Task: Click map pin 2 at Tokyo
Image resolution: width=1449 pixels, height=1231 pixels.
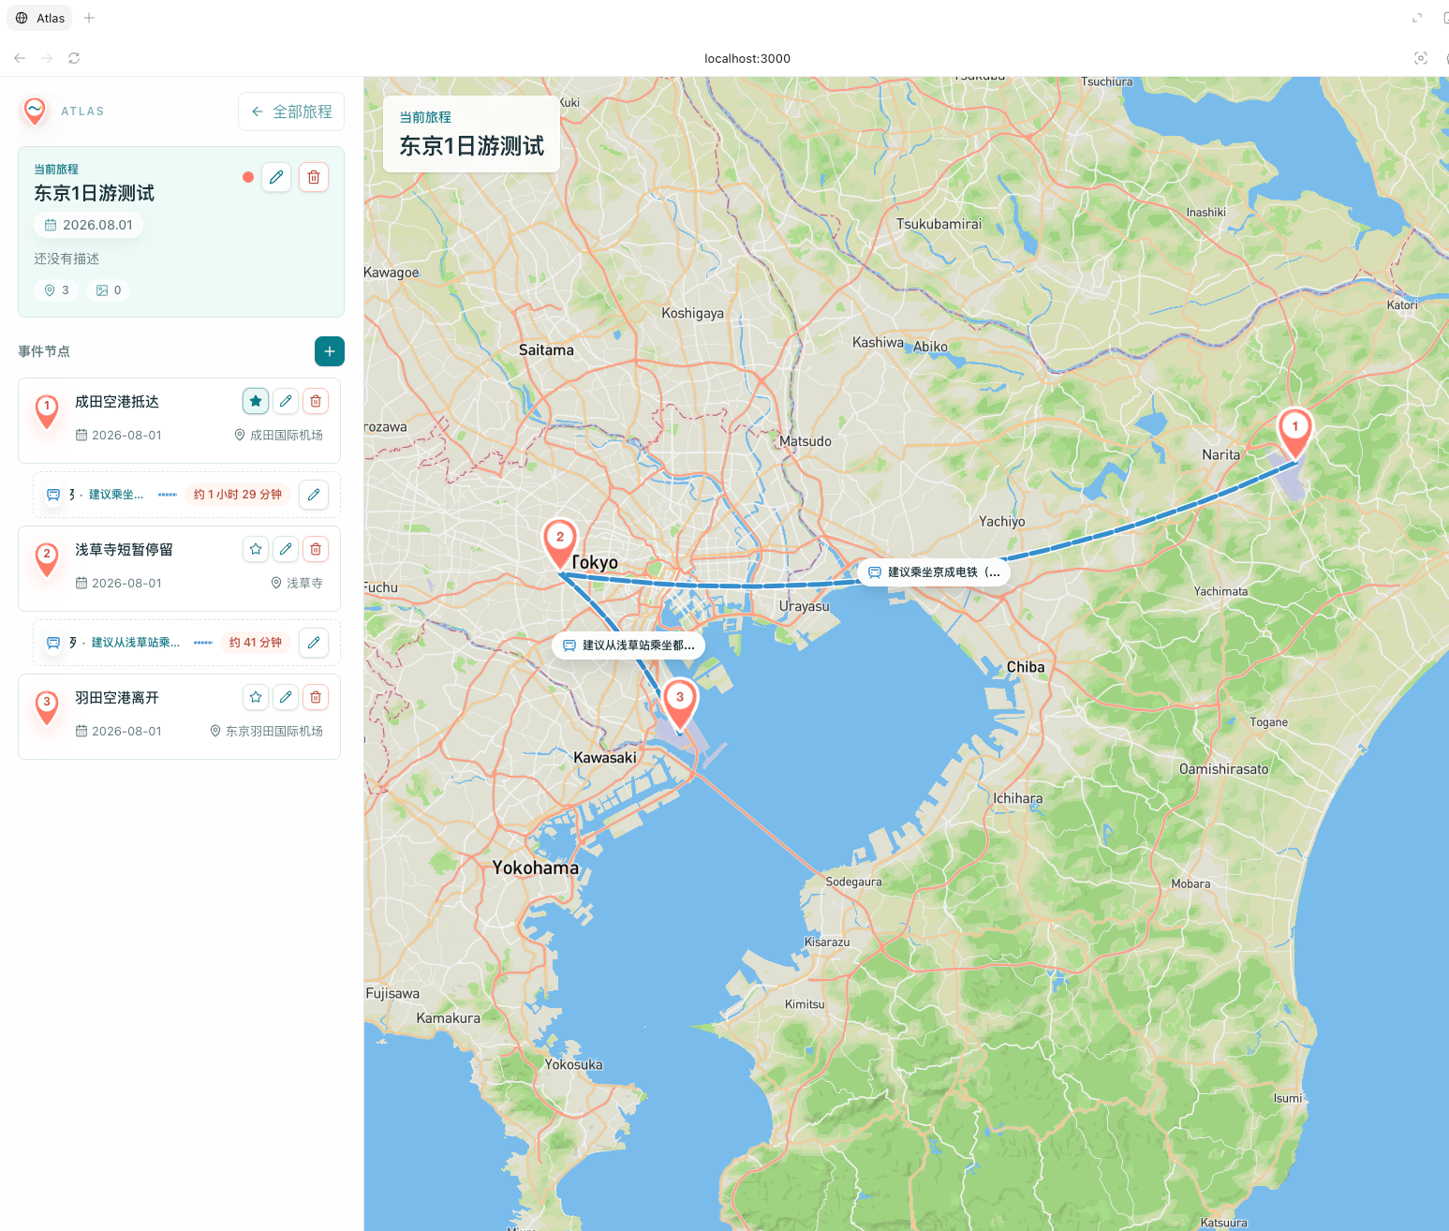Action: pyautogui.click(x=560, y=543)
